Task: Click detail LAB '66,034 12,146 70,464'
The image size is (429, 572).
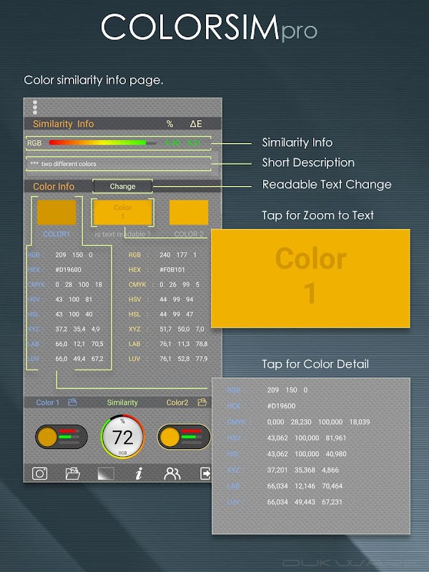Action: pos(305,486)
